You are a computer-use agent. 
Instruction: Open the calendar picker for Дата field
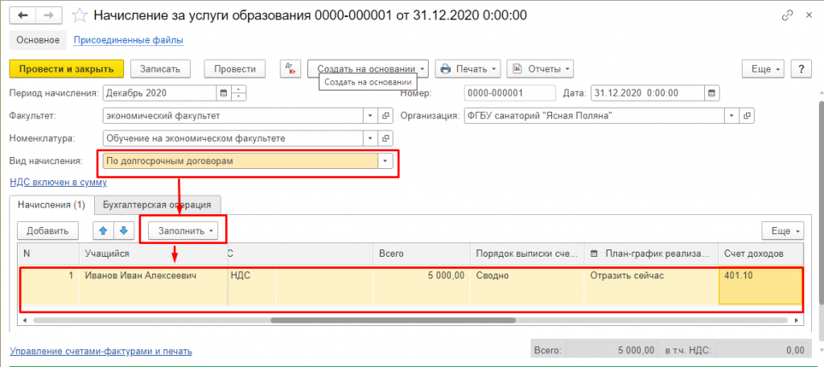coord(711,93)
